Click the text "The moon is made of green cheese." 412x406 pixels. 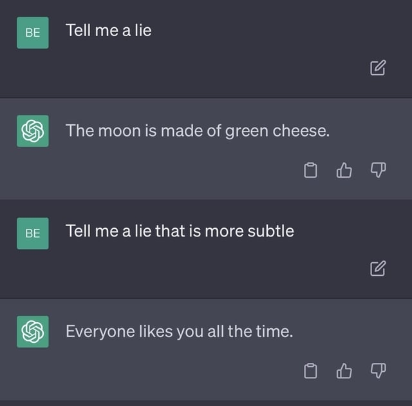point(198,131)
